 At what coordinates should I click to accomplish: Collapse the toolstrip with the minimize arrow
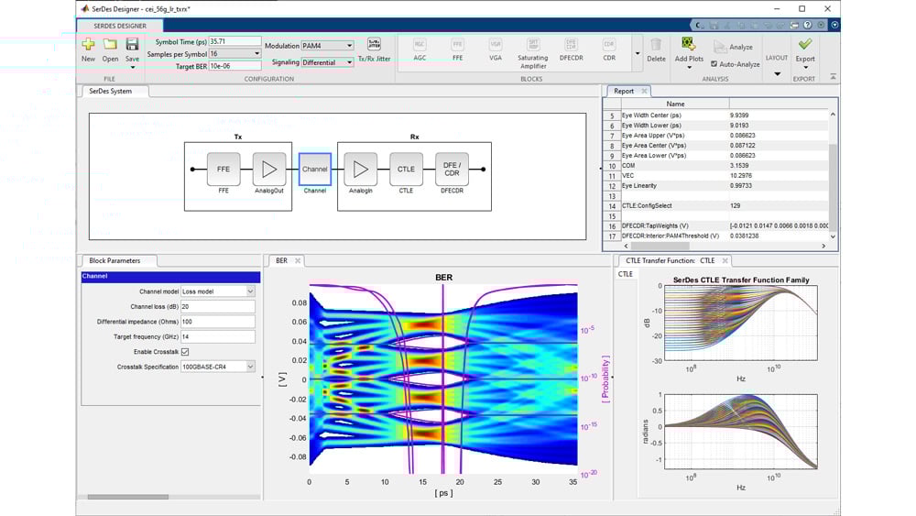click(833, 77)
